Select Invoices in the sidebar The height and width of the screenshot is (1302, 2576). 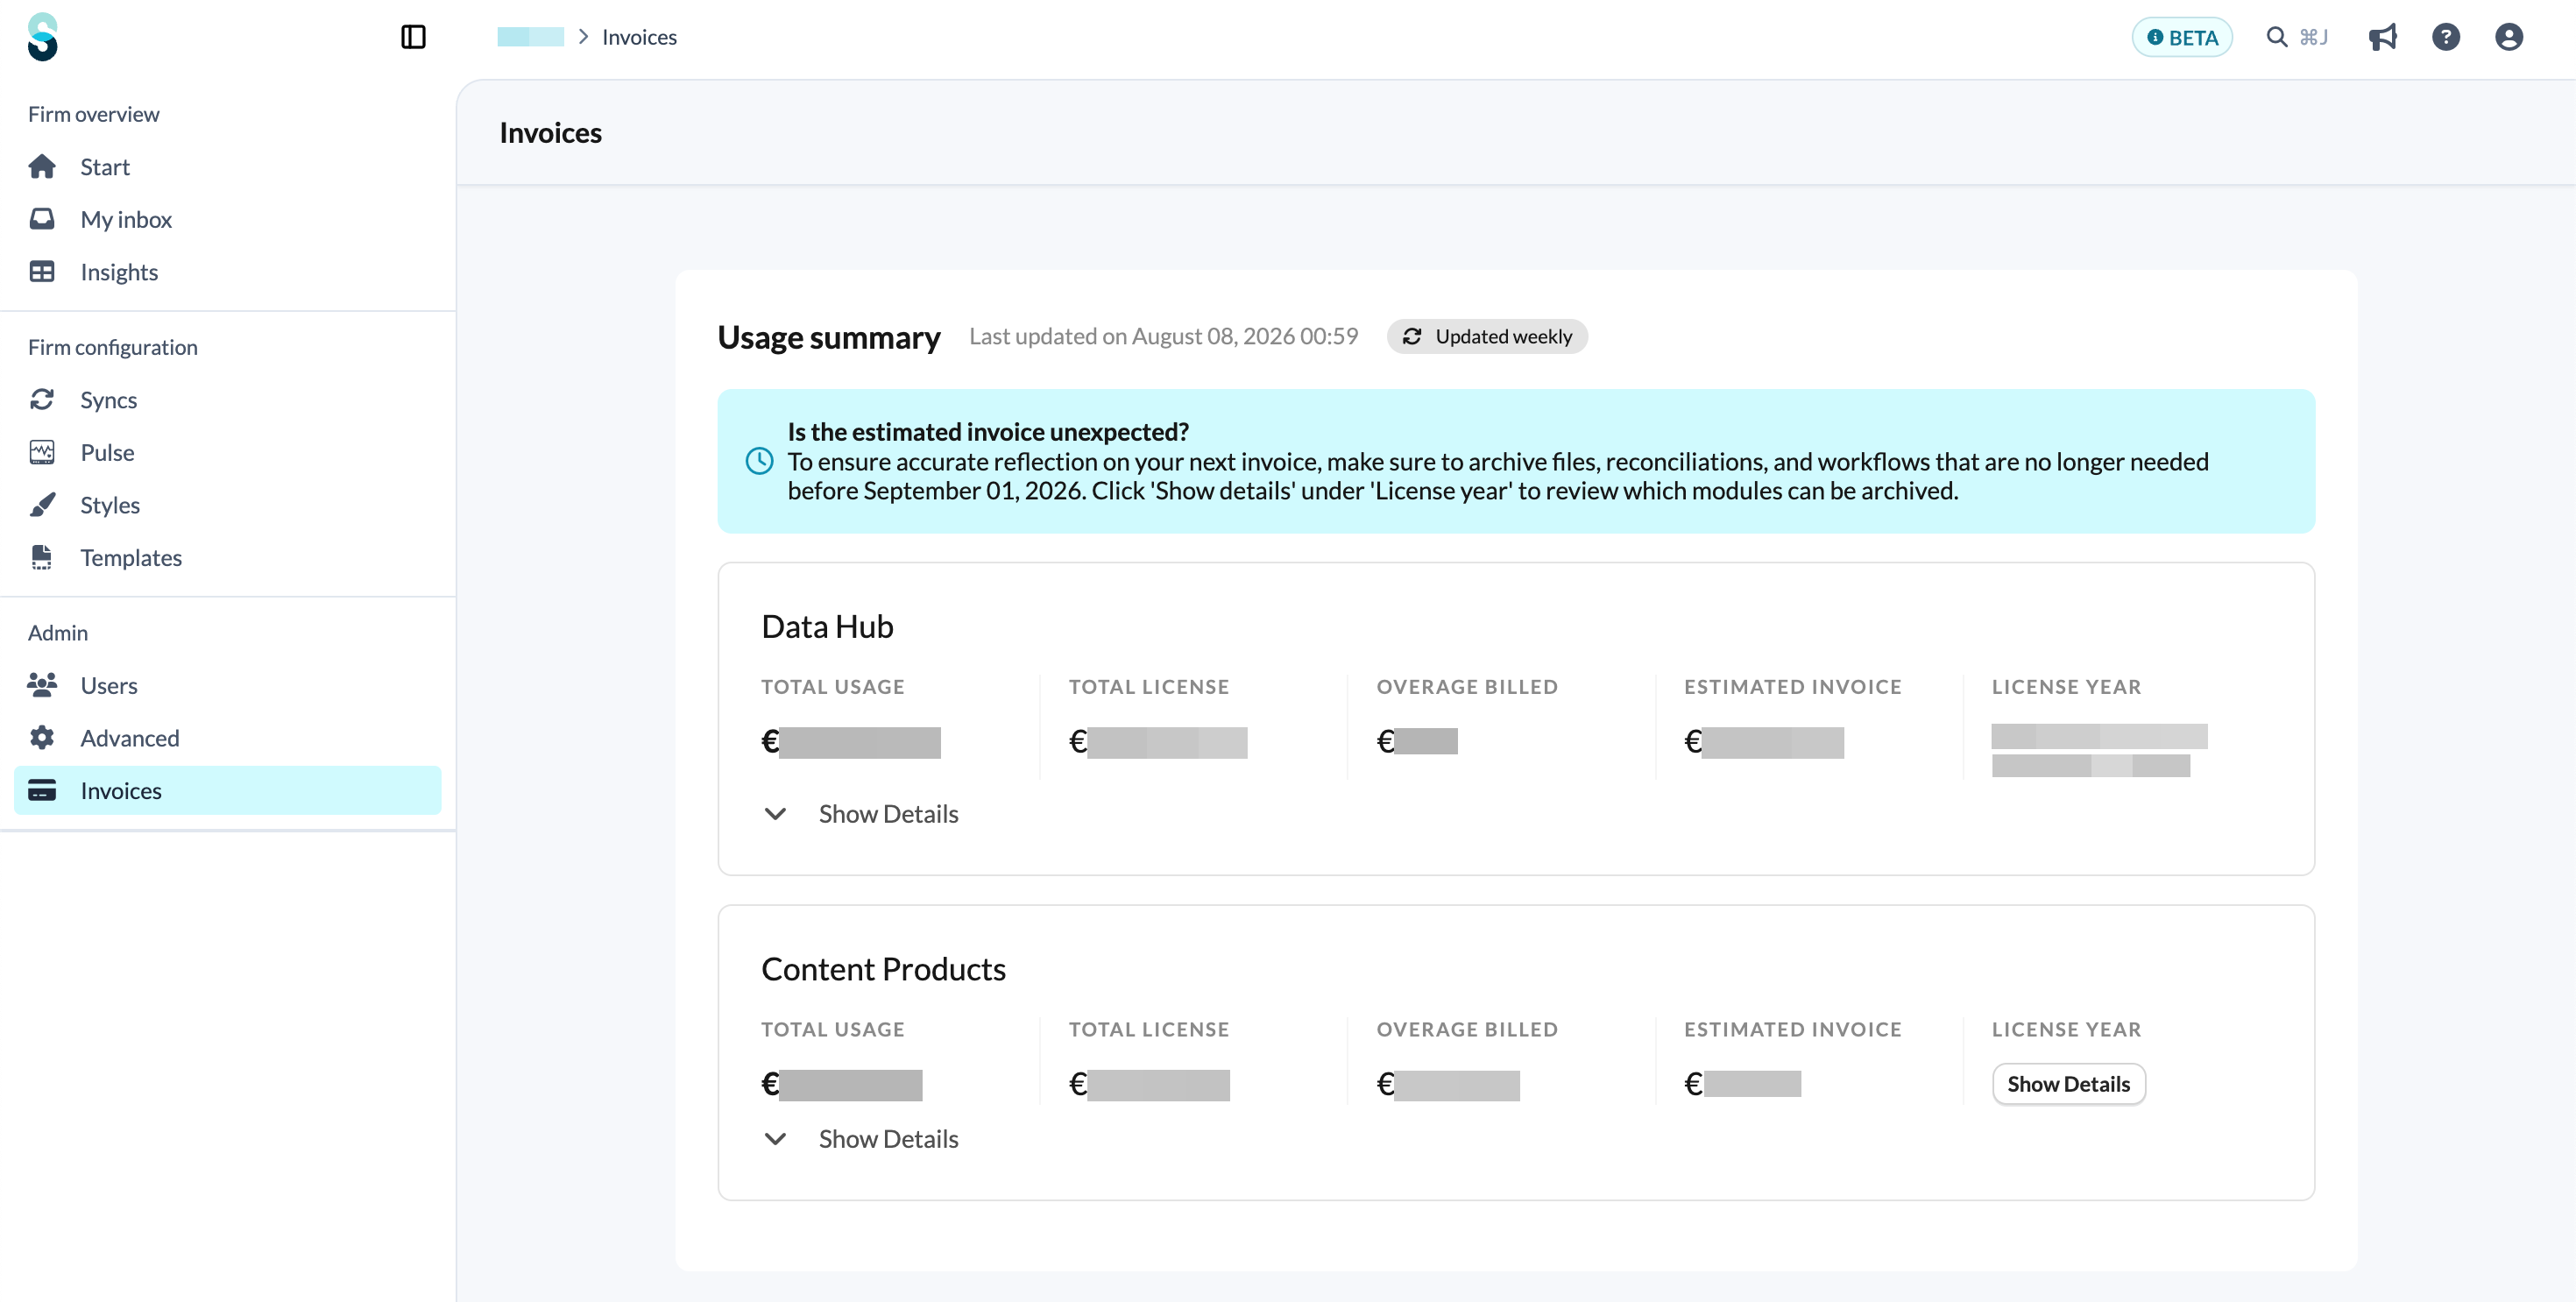point(228,790)
